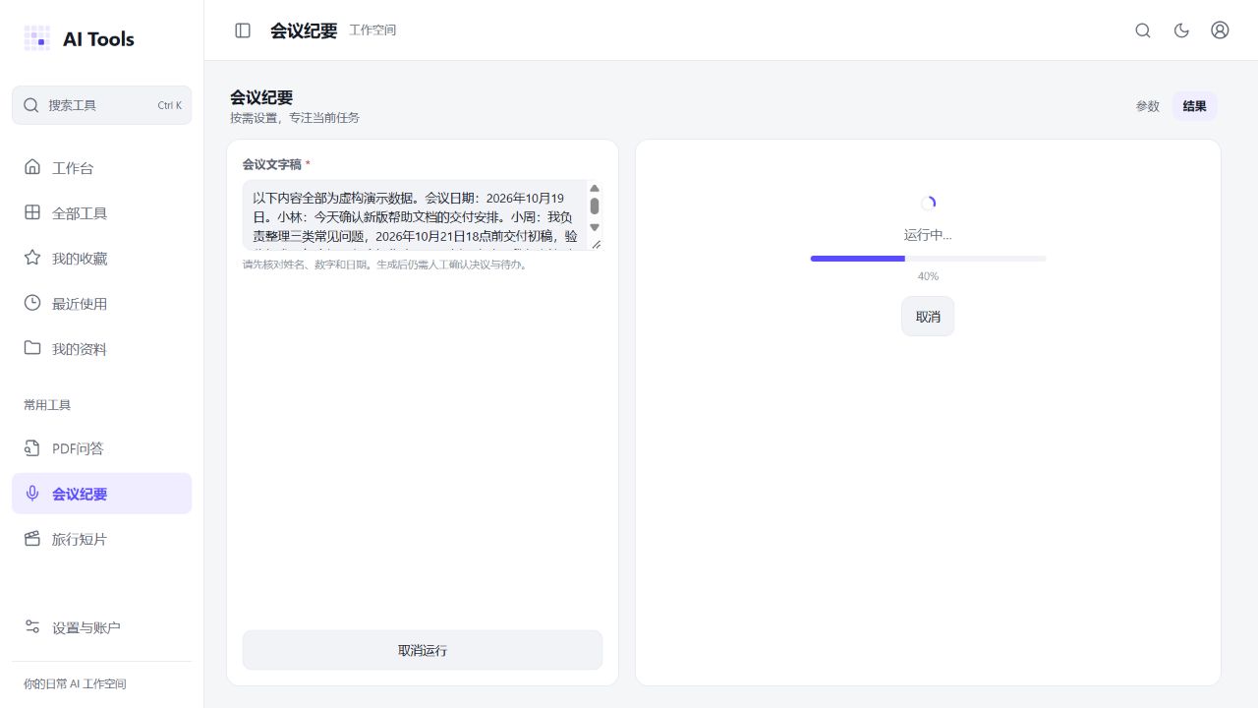Switch to the 参数 tab

click(1148, 106)
